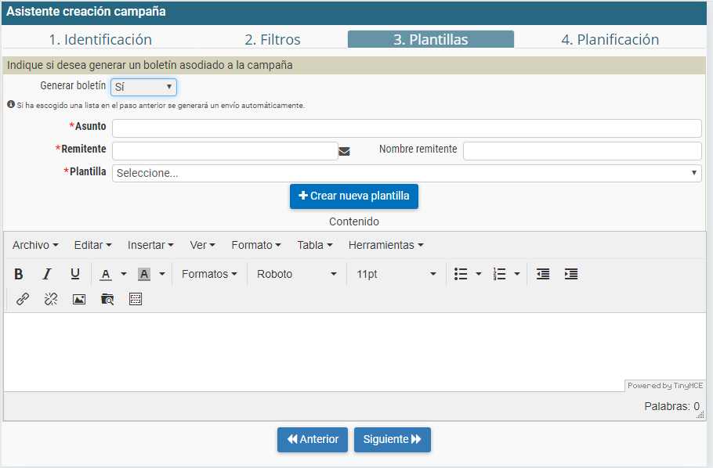The image size is (713, 468).
Task: Open the Ver menu
Action: pyautogui.click(x=202, y=246)
